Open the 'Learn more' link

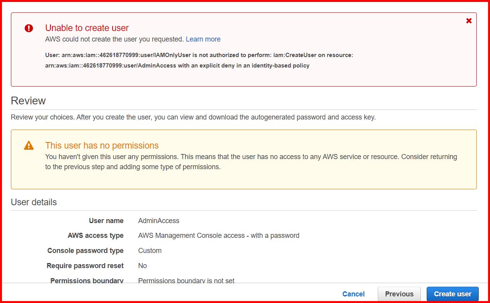point(203,39)
